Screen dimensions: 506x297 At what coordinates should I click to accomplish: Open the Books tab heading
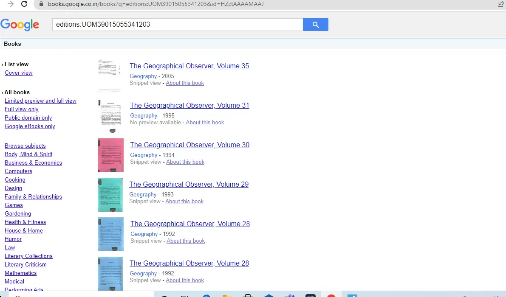12,44
